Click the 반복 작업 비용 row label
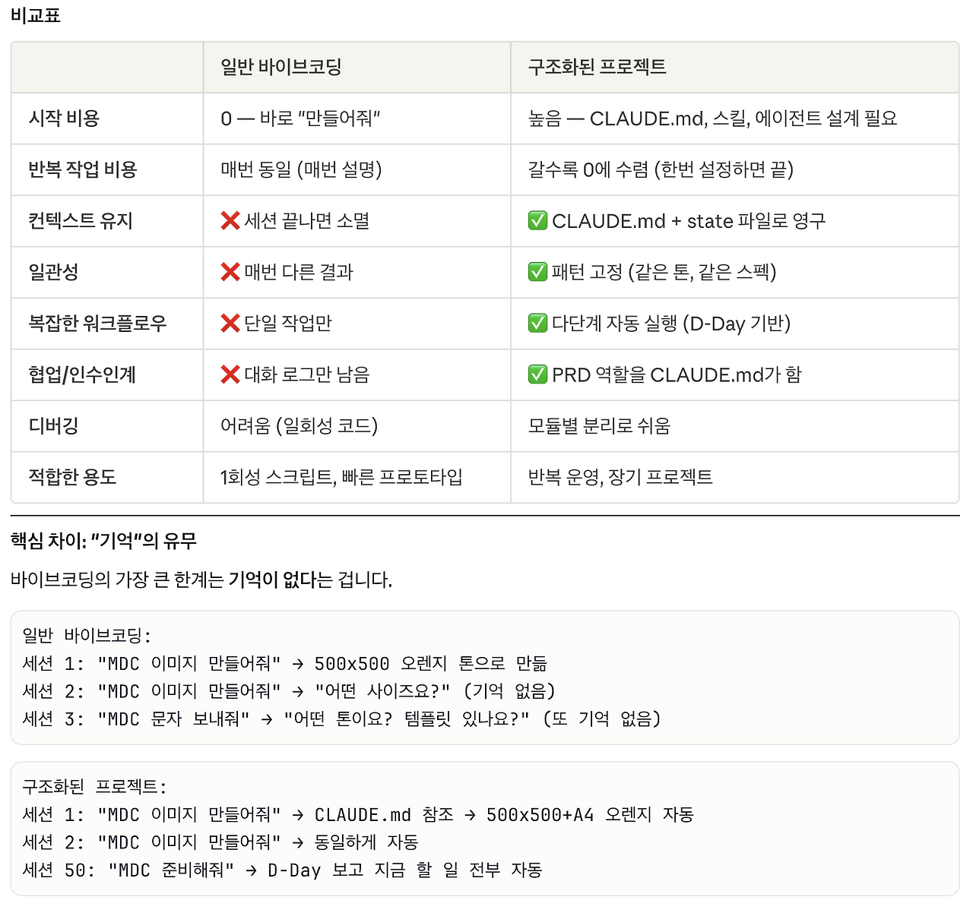Viewport: 973px width, 916px height. point(82,169)
